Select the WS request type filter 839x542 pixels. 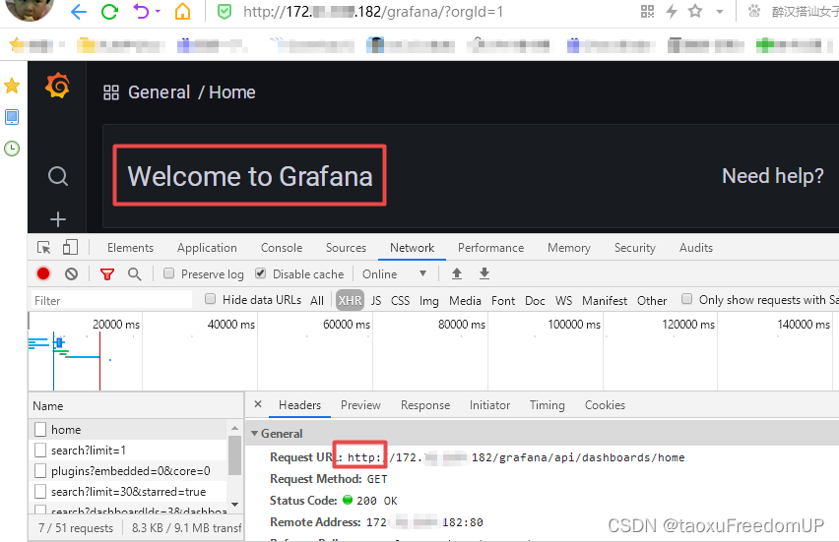click(563, 300)
